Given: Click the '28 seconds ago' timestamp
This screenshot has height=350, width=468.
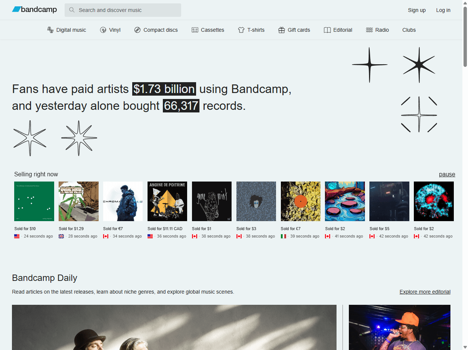Looking at the screenshot, I should click(x=83, y=236).
